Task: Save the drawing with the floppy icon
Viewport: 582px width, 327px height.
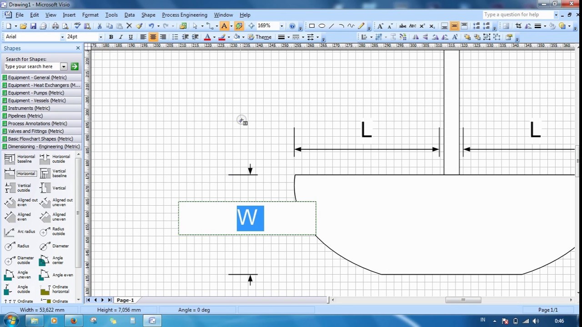Action: 33,26
